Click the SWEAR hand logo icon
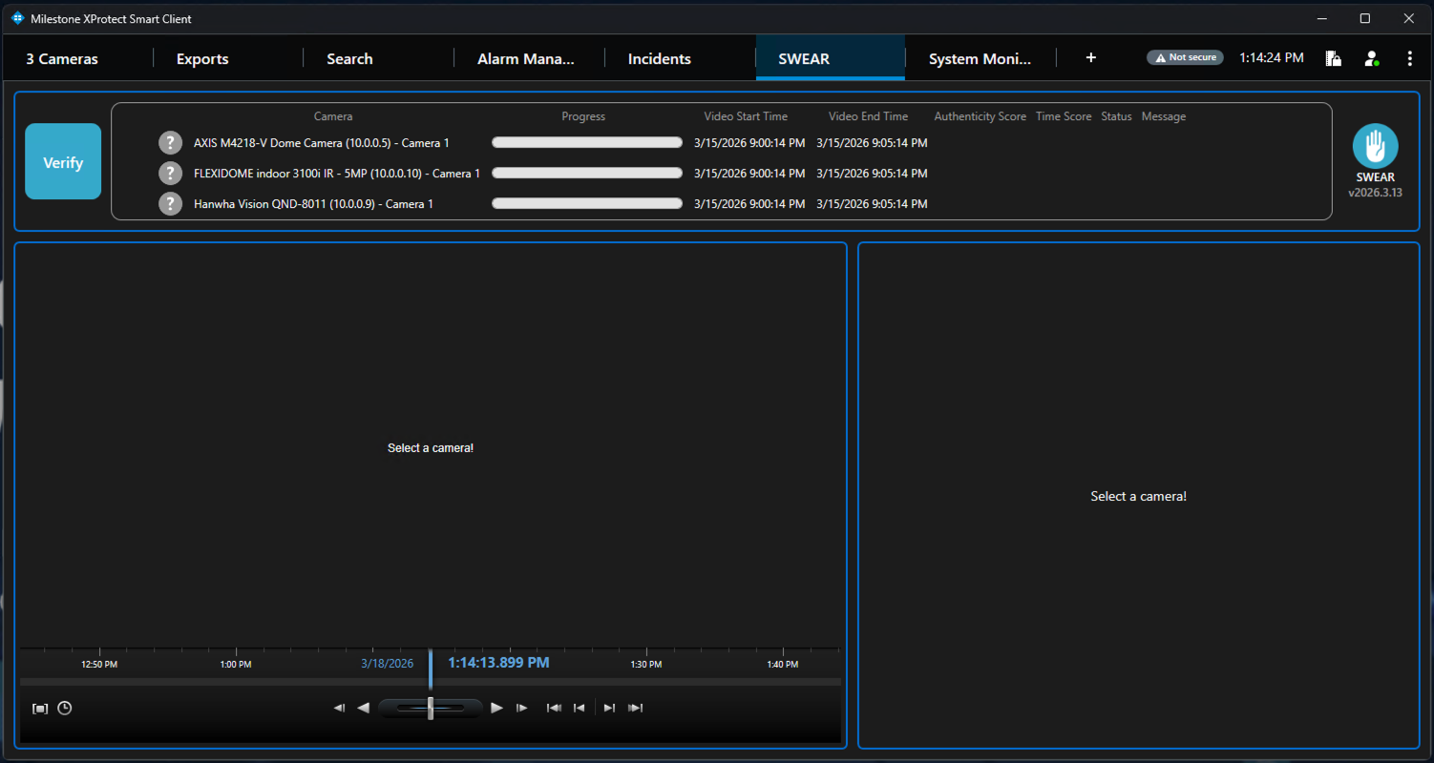This screenshot has width=1434, height=763. click(1375, 147)
